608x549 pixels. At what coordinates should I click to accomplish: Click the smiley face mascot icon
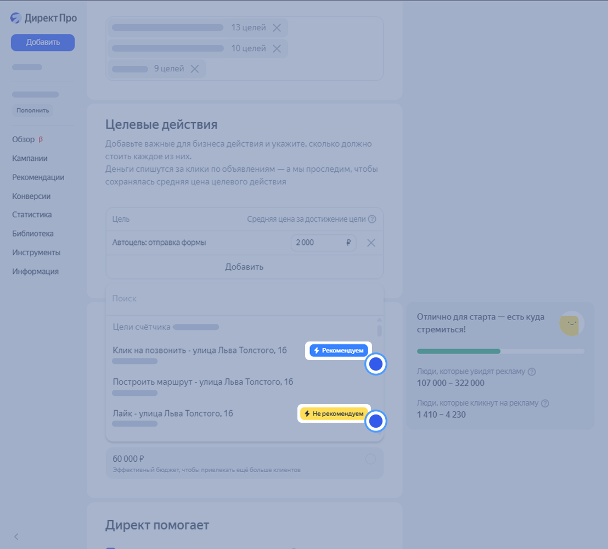coord(571,323)
